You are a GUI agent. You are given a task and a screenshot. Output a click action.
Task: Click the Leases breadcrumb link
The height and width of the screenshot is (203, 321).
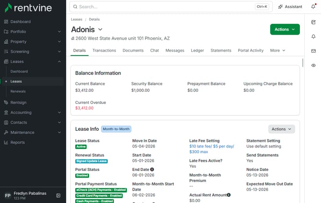tap(77, 19)
